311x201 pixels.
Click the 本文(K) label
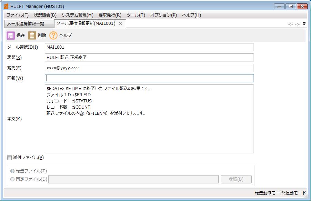14,119
